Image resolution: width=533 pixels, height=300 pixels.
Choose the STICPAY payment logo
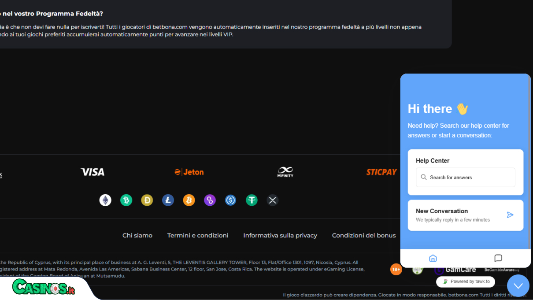(x=381, y=172)
